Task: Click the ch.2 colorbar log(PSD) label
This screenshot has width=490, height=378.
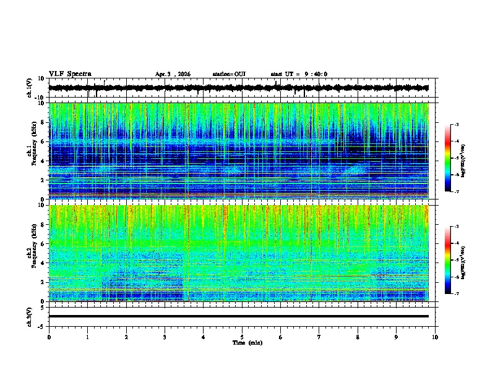Action: 463,262
